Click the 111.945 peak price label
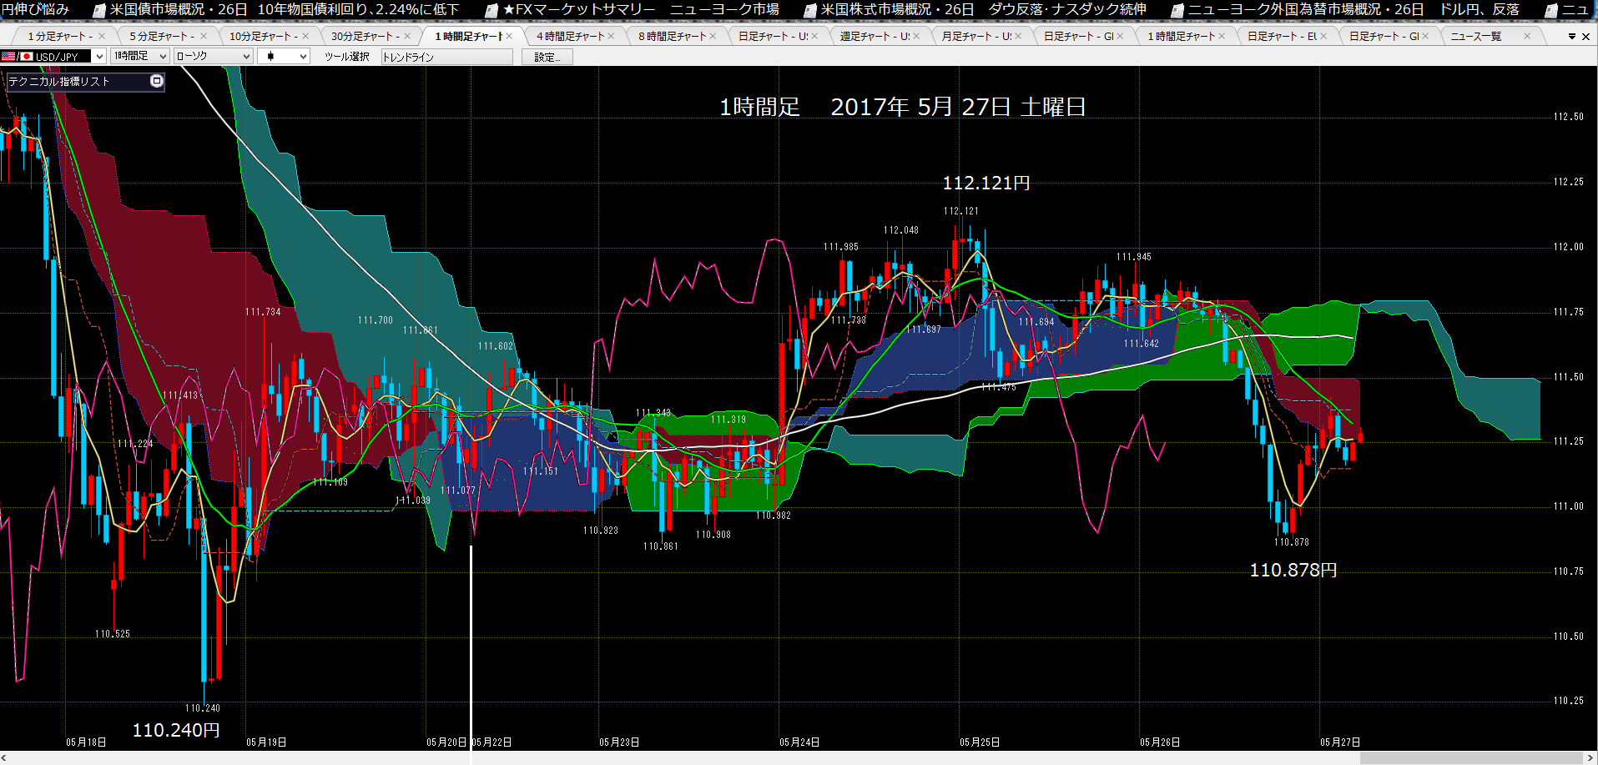 [1133, 257]
